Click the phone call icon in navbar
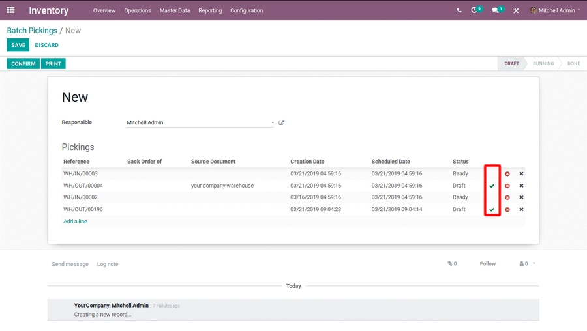The width and height of the screenshot is (587, 331). [x=459, y=10]
